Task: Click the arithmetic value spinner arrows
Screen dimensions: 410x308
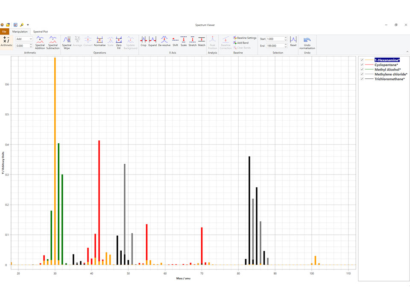Action: [31, 46]
